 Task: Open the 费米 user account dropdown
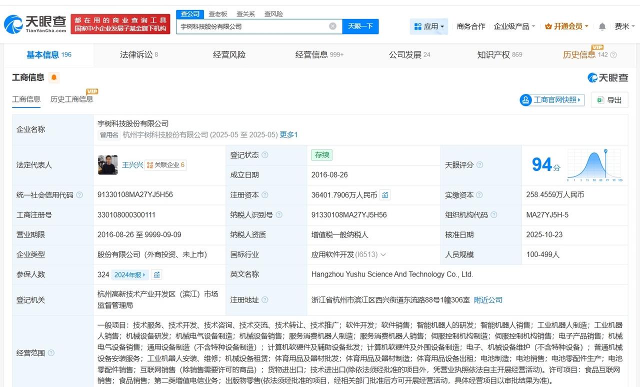coord(625,26)
